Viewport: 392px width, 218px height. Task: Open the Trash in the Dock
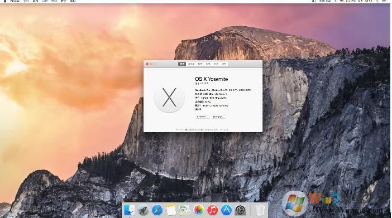tap(260, 210)
